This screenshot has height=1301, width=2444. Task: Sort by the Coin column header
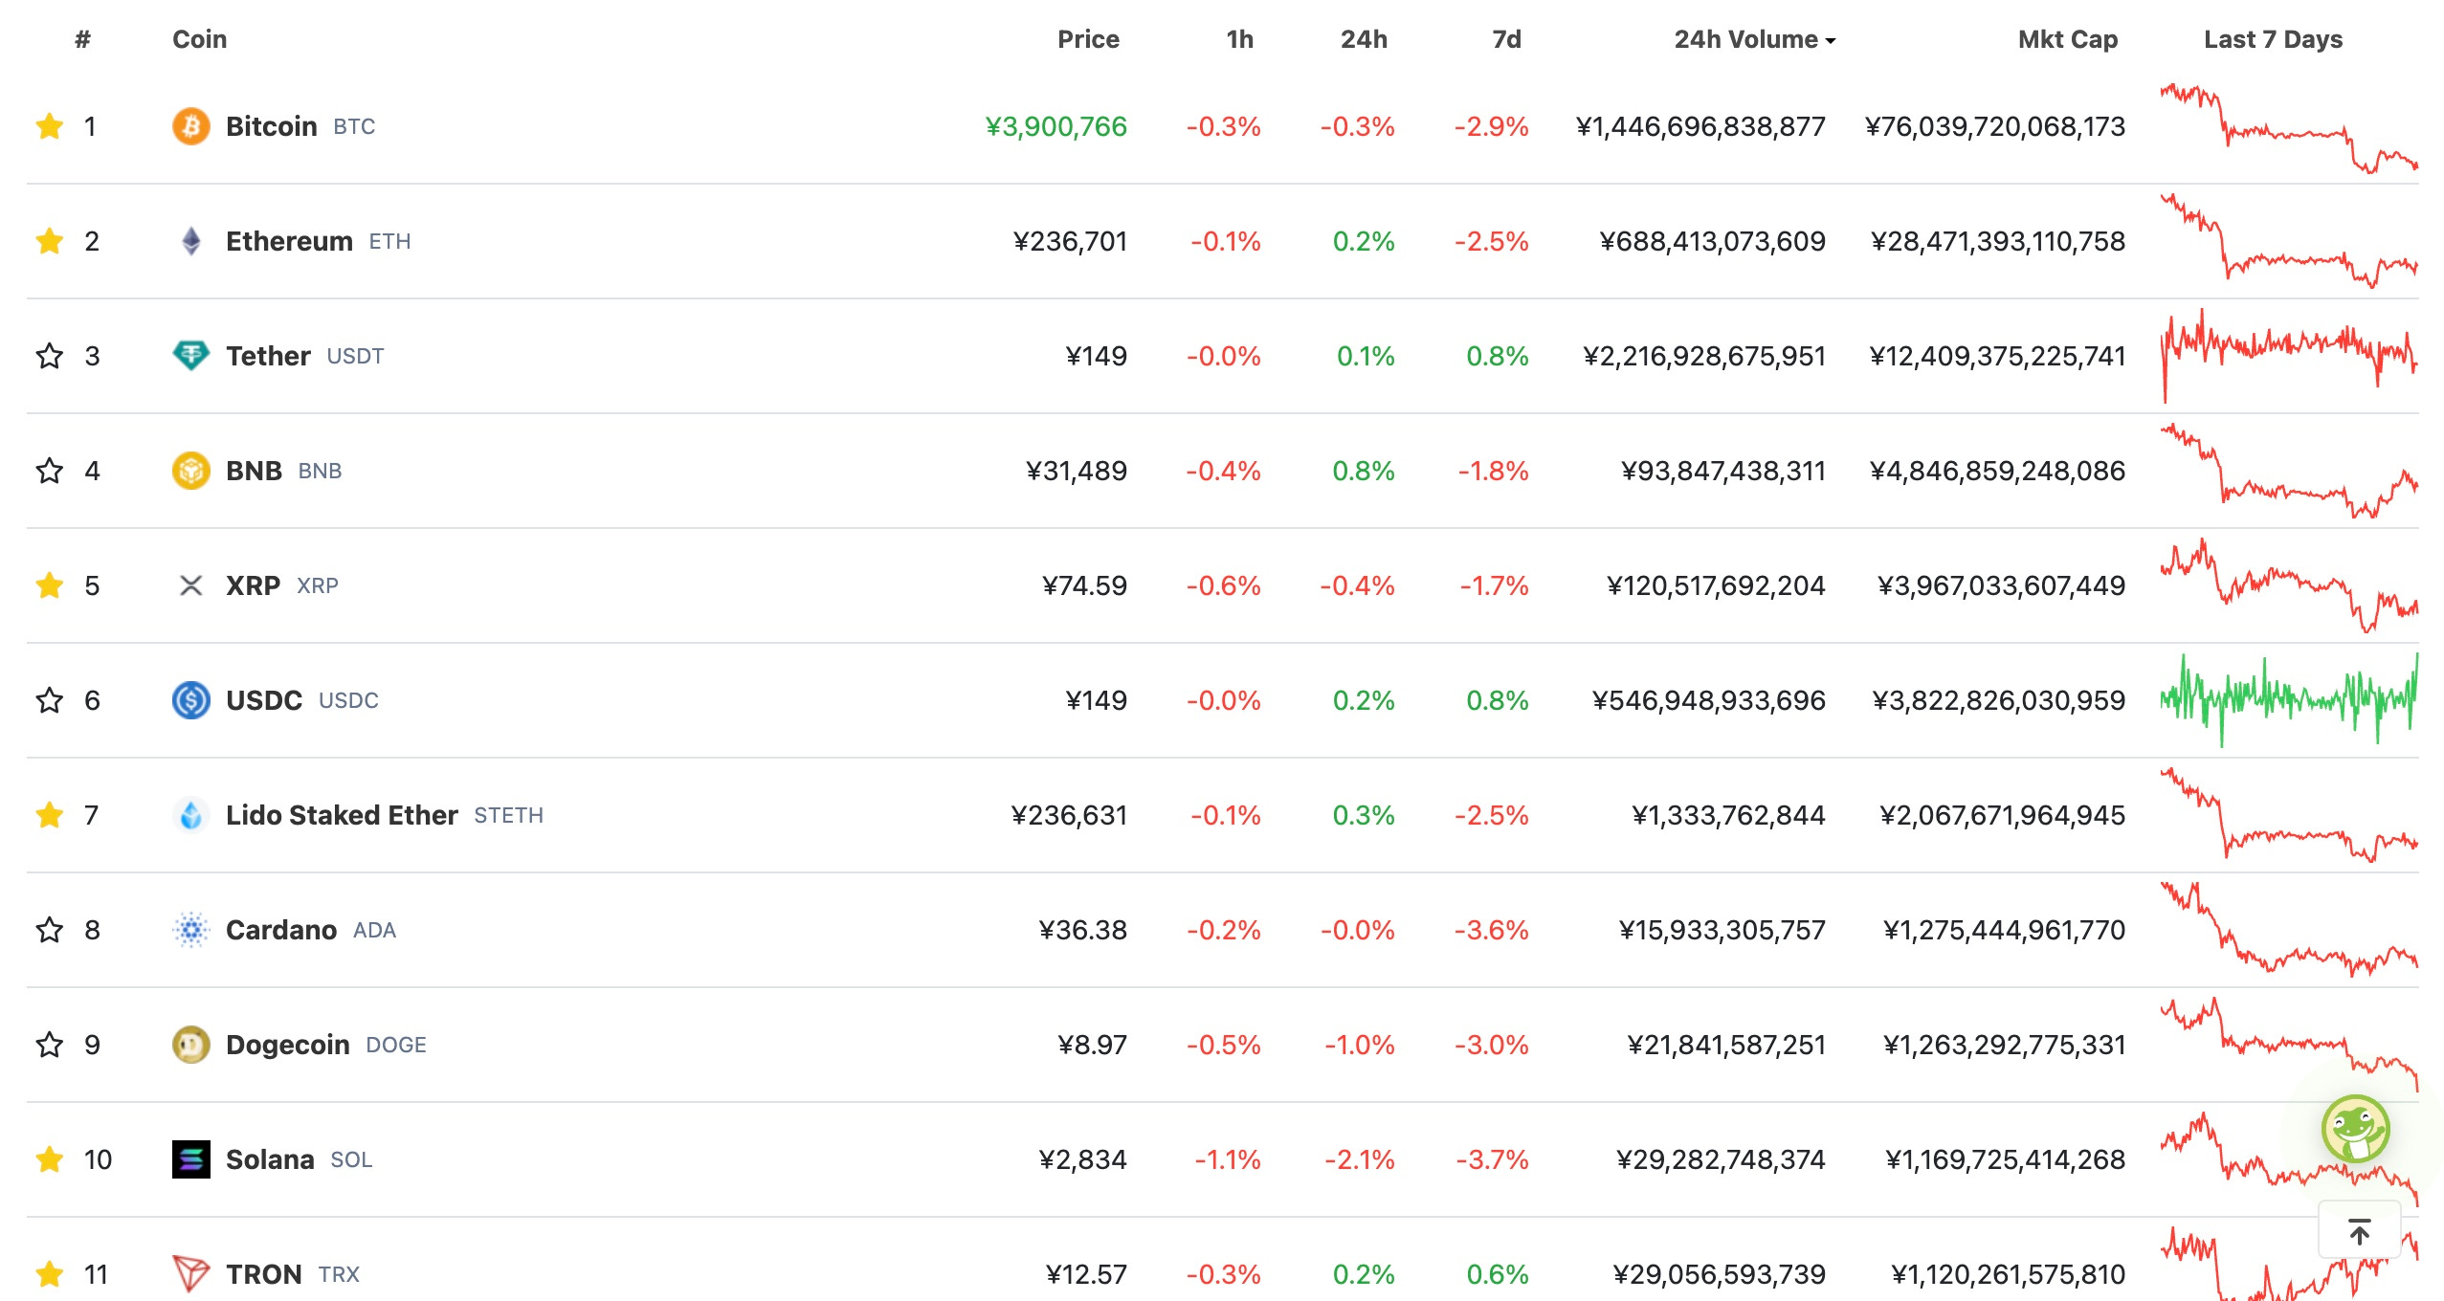point(200,39)
